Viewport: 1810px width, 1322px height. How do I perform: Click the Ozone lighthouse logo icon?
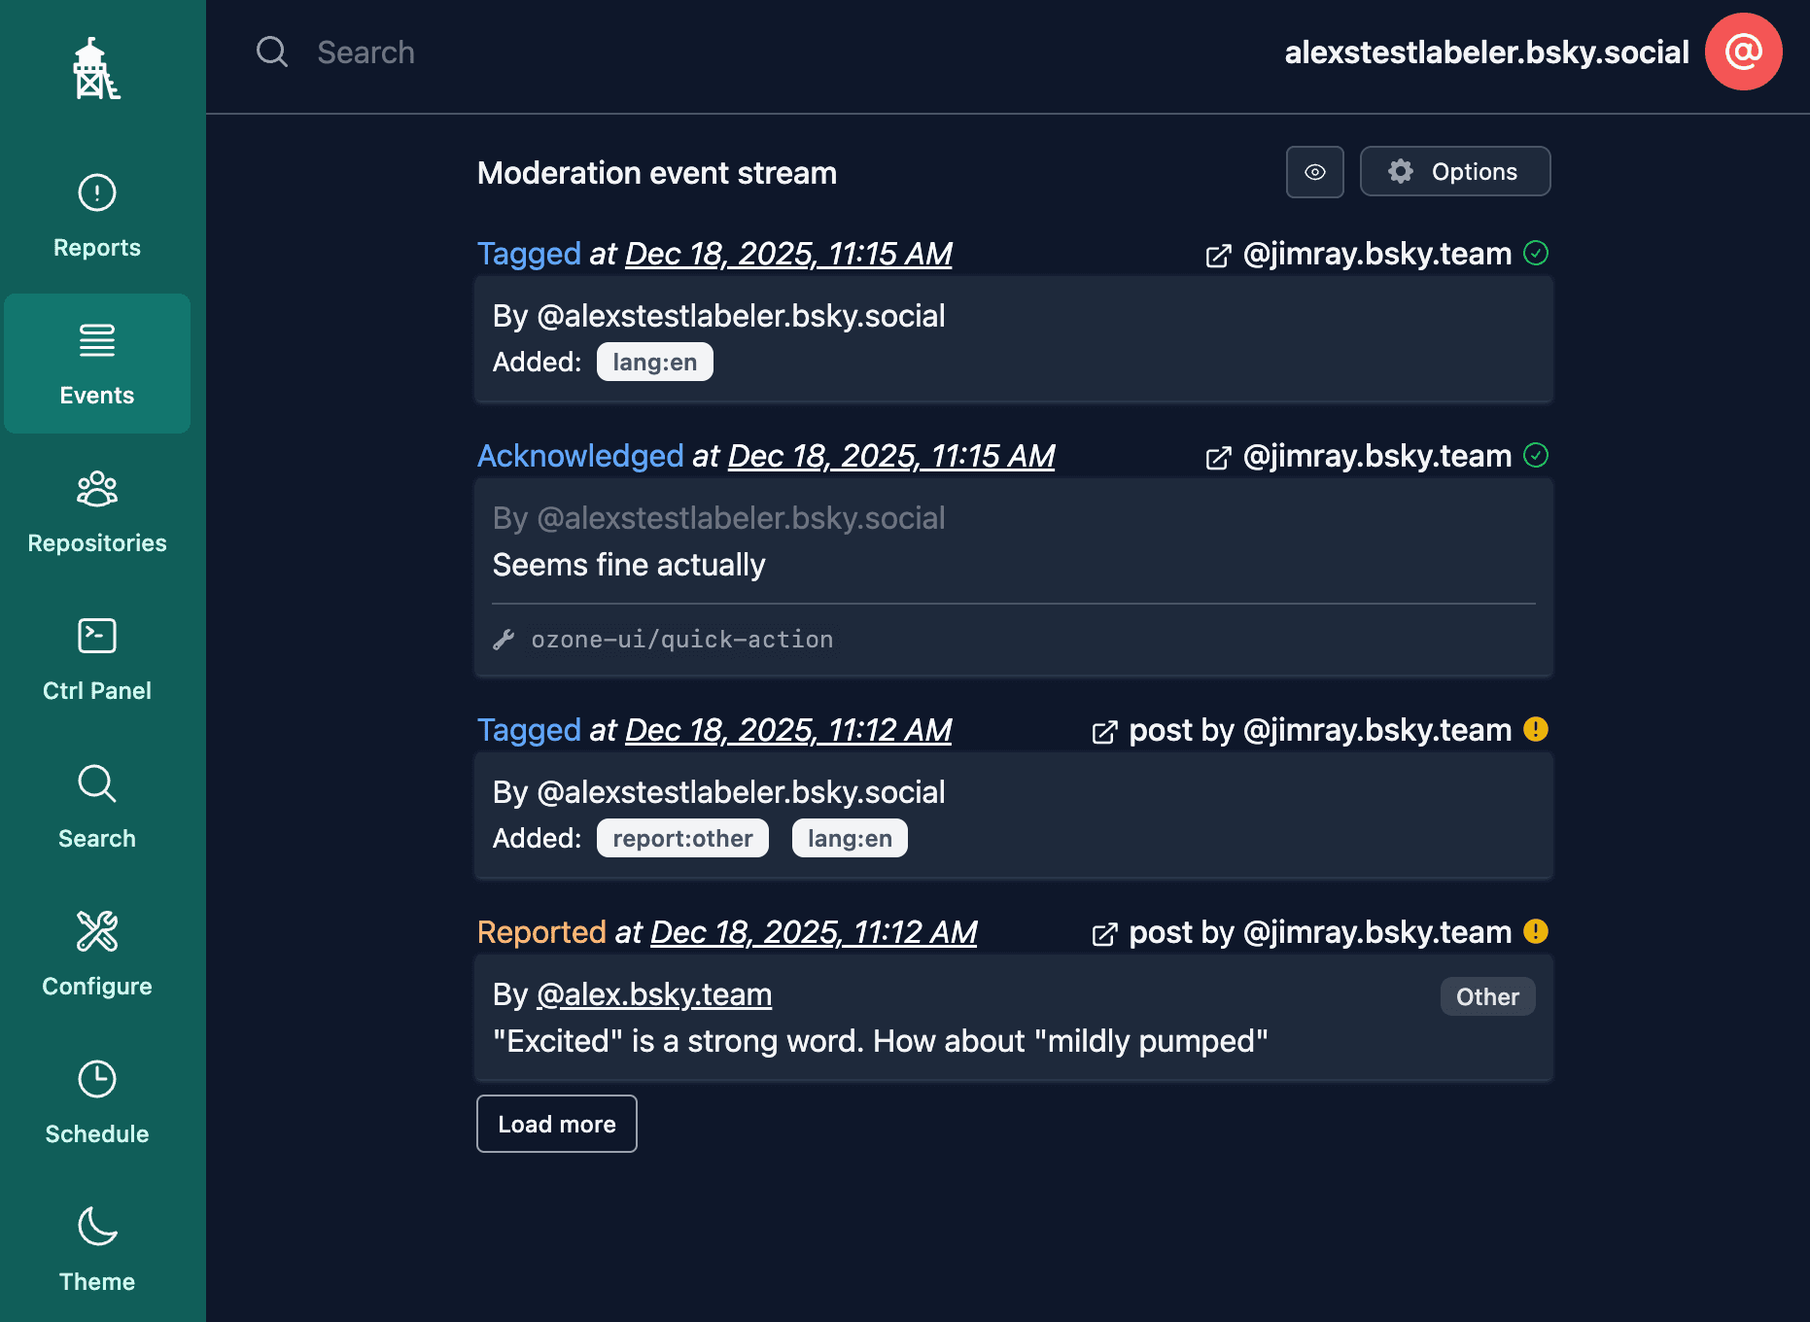[x=96, y=69]
